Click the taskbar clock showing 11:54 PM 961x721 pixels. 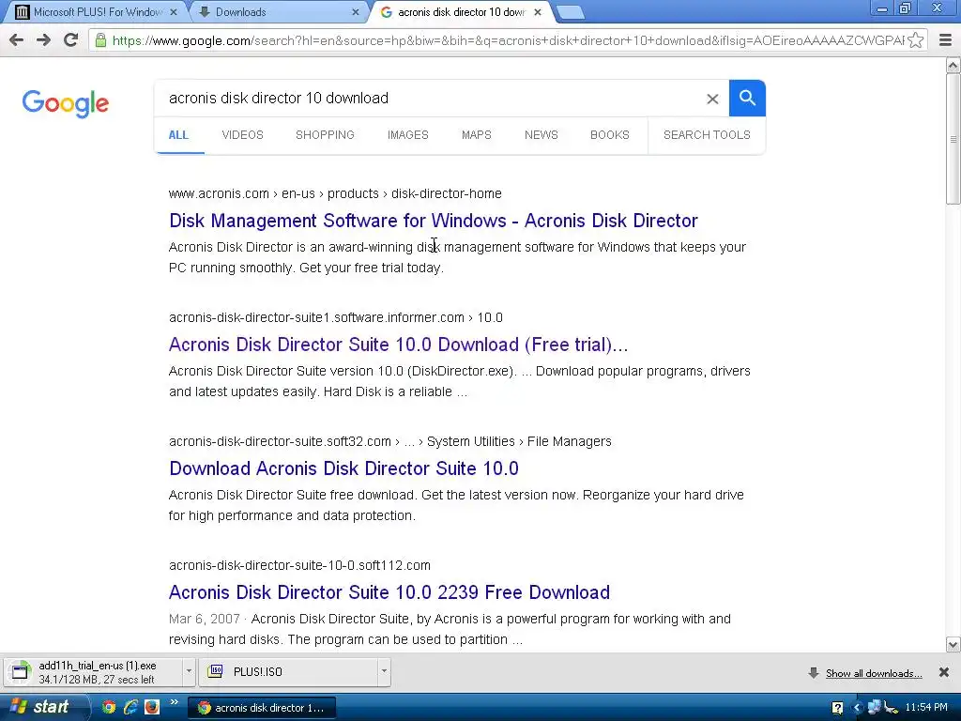click(x=926, y=708)
